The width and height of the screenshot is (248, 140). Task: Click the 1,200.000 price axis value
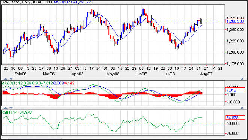point(235,52)
